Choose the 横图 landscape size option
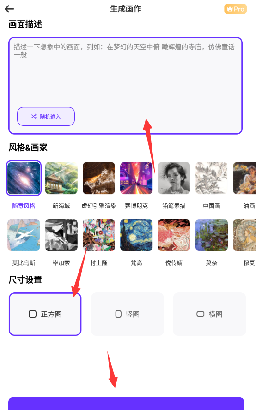The height and width of the screenshot is (410, 256). (x=209, y=314)
